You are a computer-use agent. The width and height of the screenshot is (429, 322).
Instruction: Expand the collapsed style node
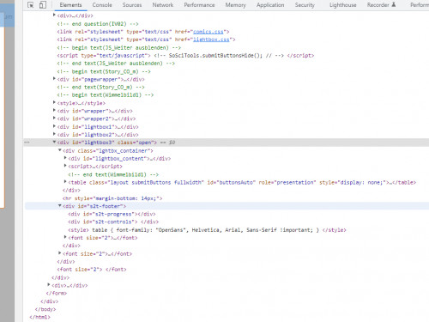pyautogui.click(x=54, y=102)
